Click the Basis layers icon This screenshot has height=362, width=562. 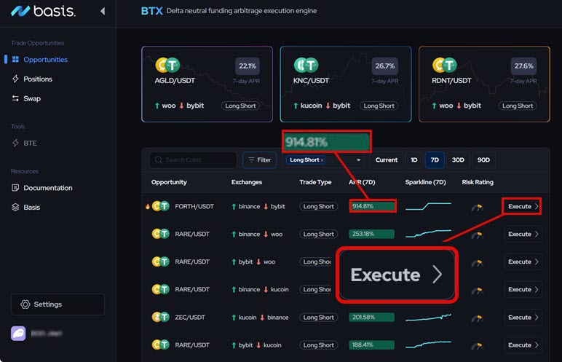click(x=15, y=208)
